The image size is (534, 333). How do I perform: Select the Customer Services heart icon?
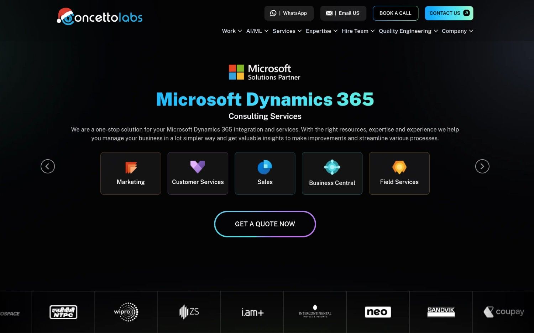[x=198, y=167]
